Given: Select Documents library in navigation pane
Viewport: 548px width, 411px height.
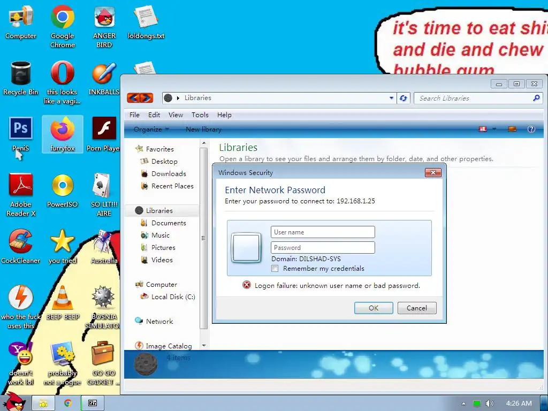Looking at the screenshot, I should tap(169, 223).
